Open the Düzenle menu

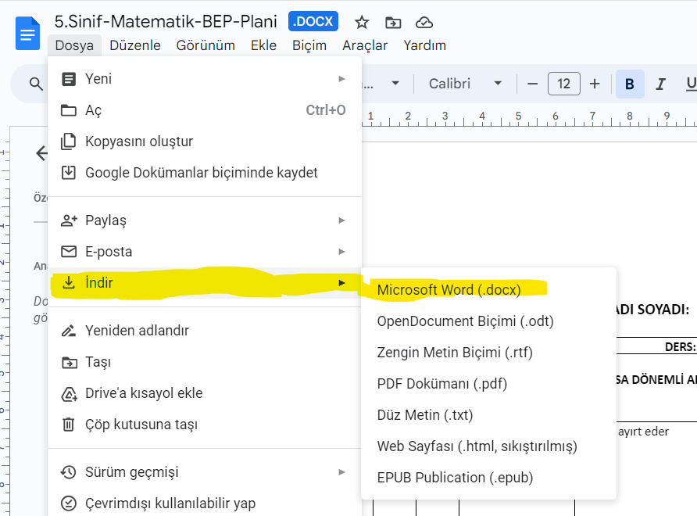(x=134, y=45)
